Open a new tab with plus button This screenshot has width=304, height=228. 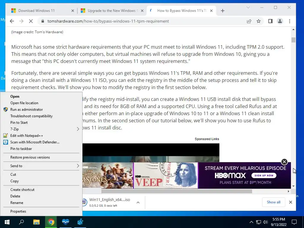click(x=223, y=11)
